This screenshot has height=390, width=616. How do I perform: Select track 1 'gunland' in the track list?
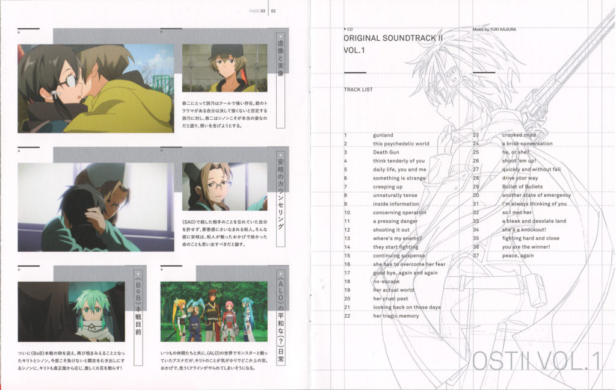point(383,135)
